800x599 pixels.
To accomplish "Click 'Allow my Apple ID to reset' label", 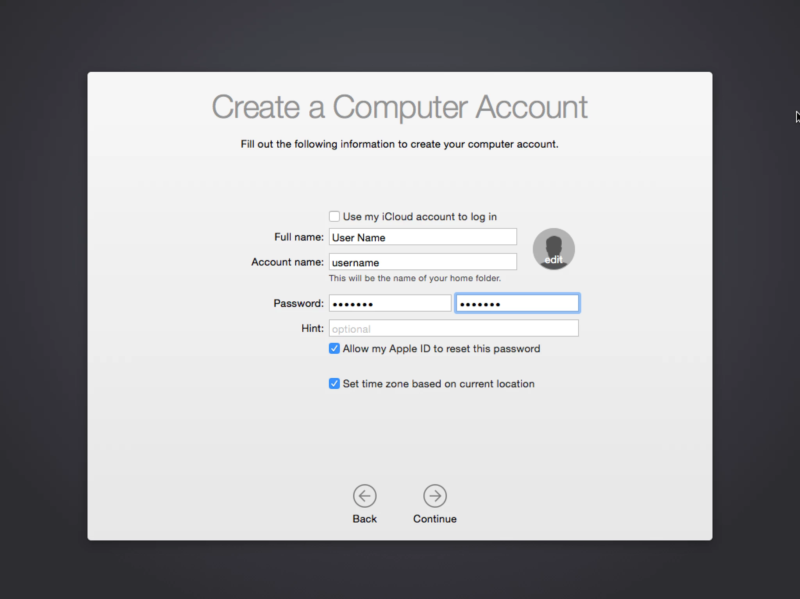I will (x=441, y=349).
